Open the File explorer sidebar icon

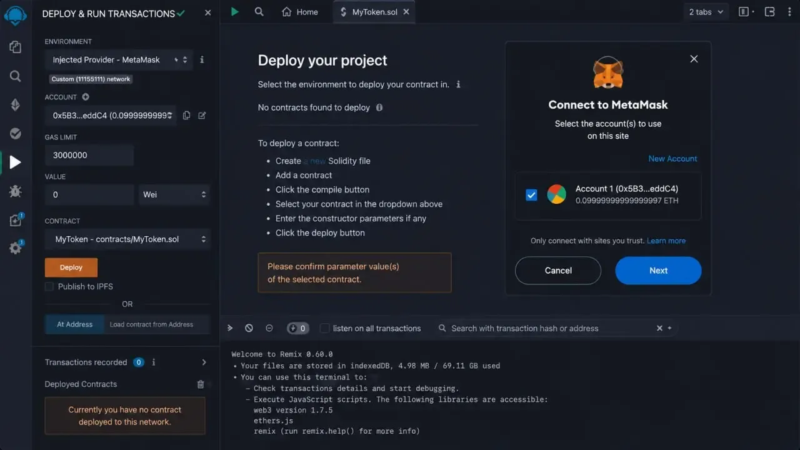tap(15, 47)
